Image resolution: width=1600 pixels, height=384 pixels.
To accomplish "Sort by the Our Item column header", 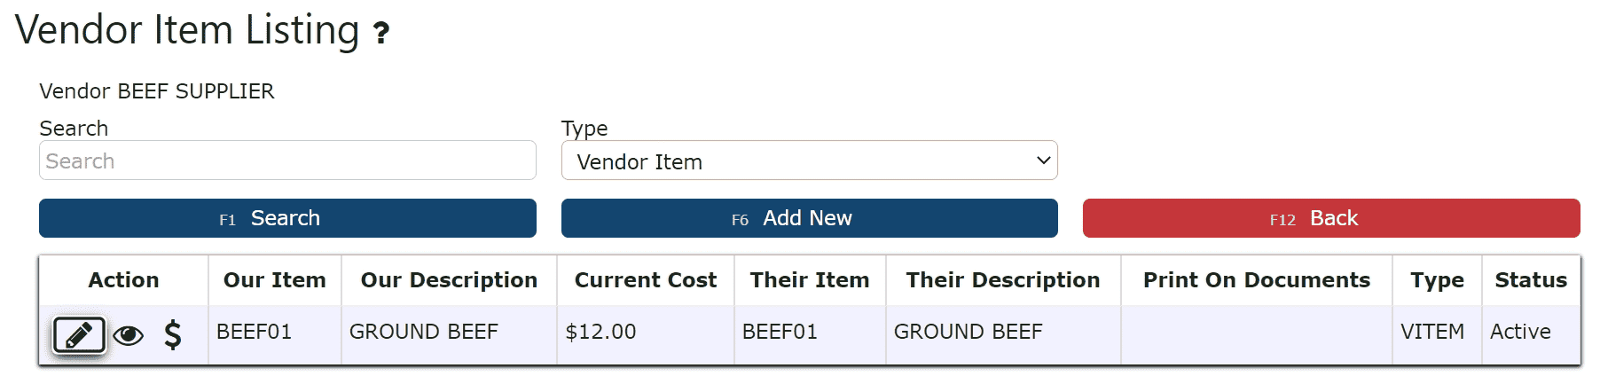I will point(275,280).
